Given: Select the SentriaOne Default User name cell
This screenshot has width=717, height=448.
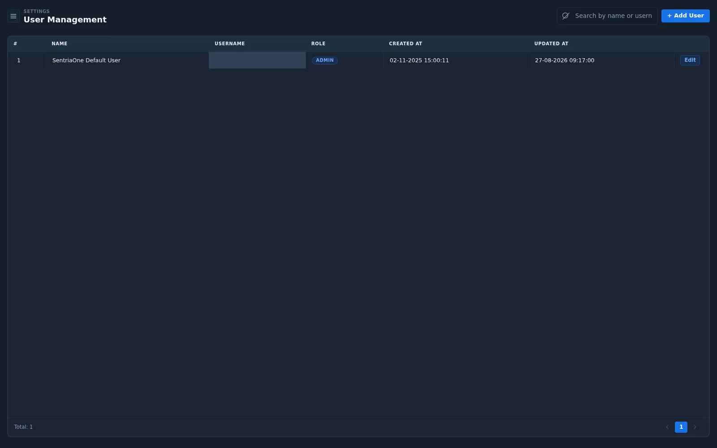Looking at the screenshot, I should click(x=127, y=60).
